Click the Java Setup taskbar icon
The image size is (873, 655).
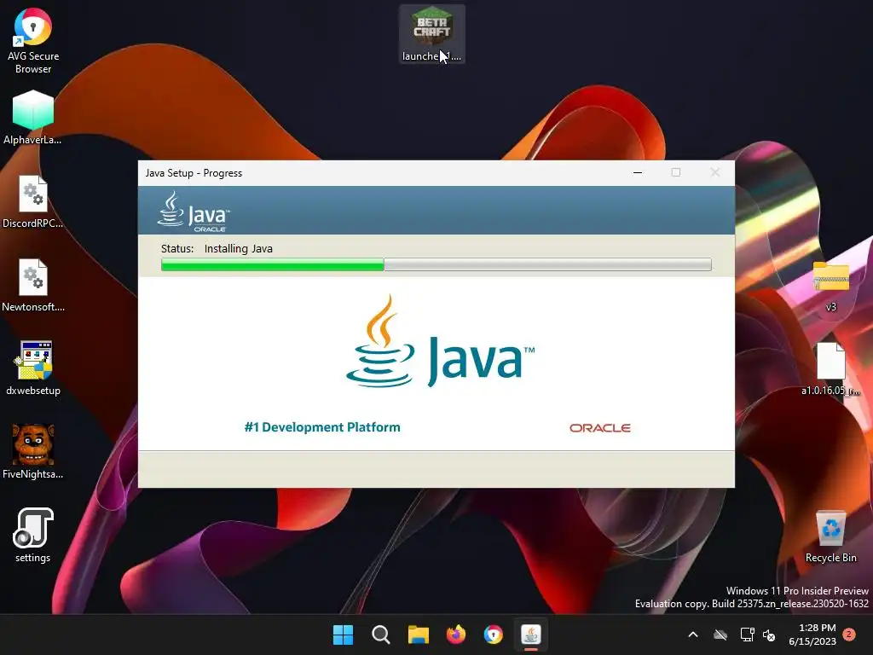tap(531, 635)
